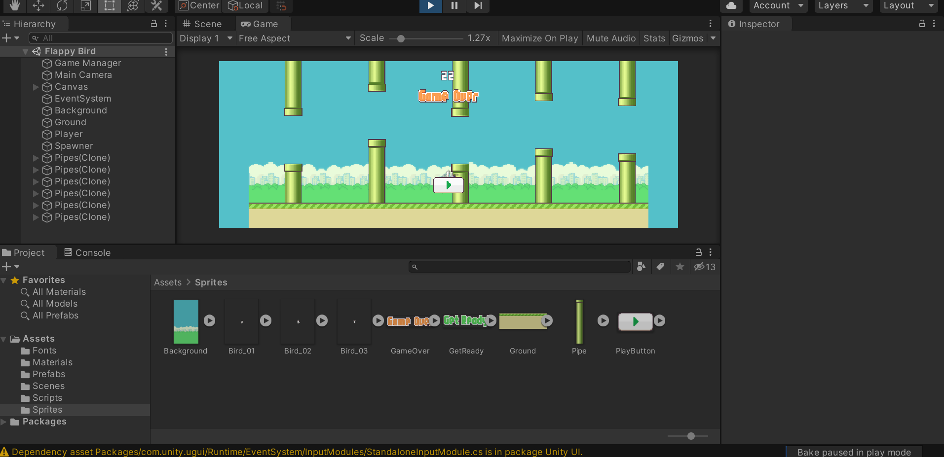The image size is (944, 457).
Task: Select the Rect Transform tool
Action: (109, 5)
